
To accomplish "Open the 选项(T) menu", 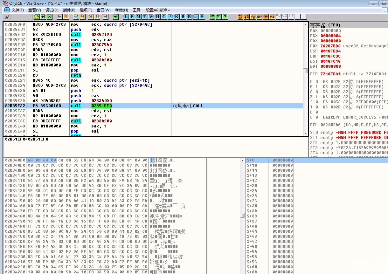I will click(86, 10).
